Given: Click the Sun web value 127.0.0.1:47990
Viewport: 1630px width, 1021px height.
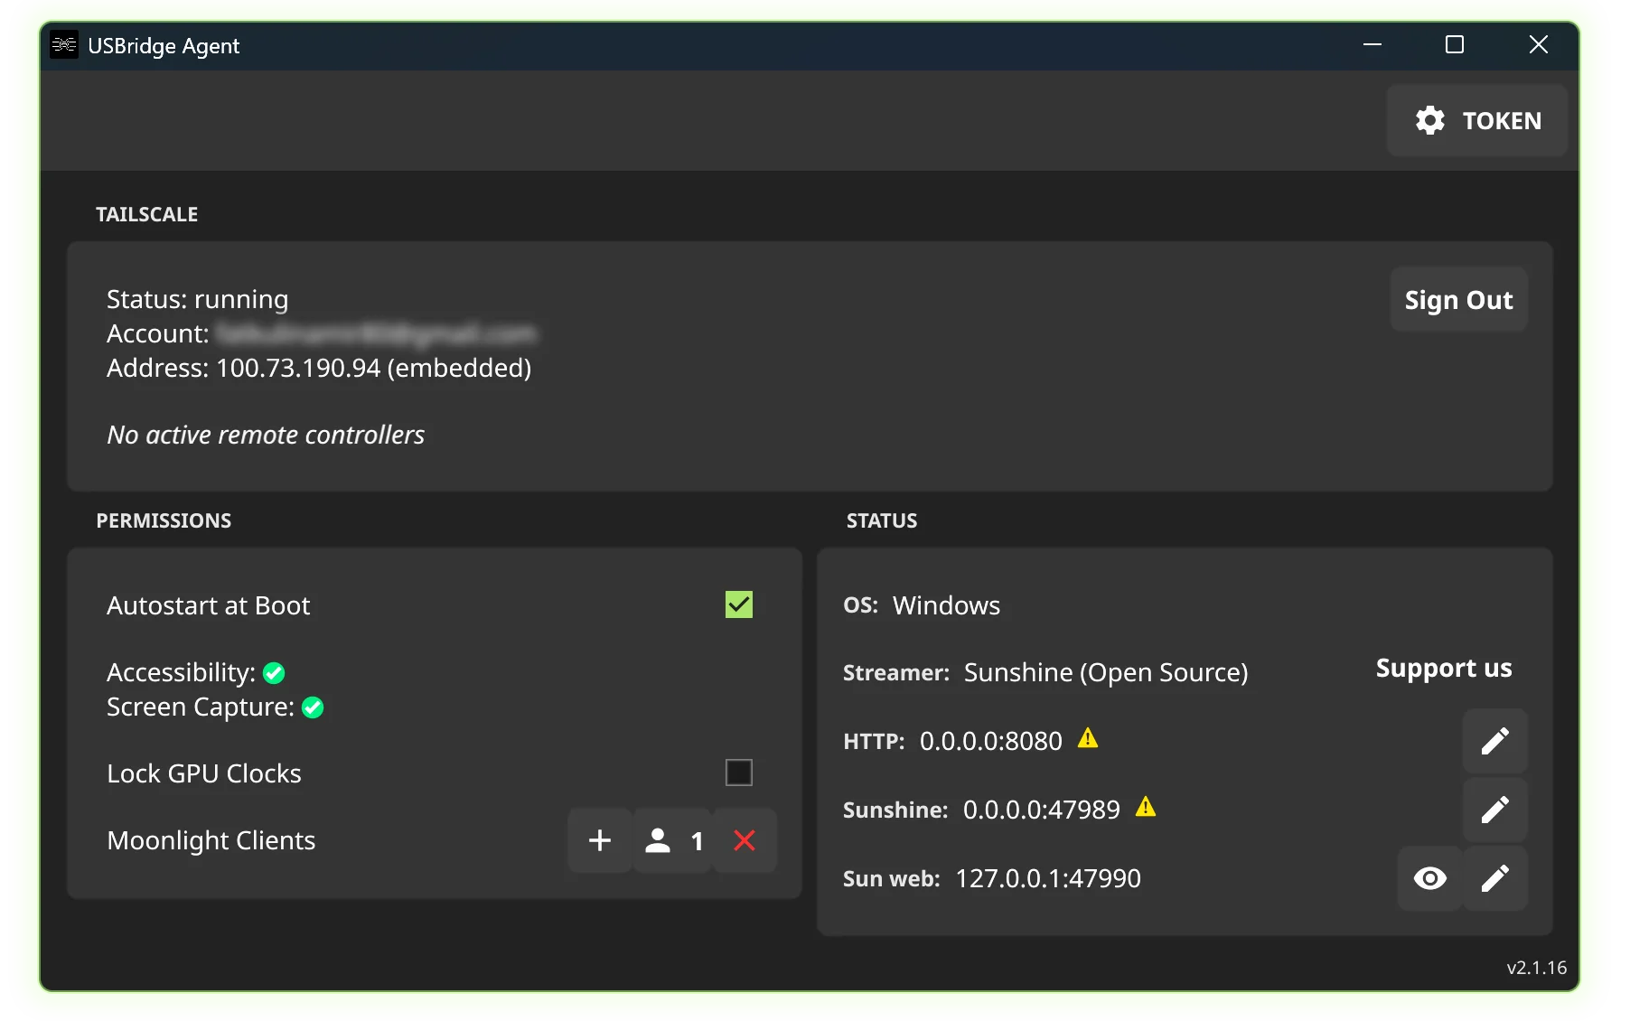Looking at the screenshot, I should point(1048,879).
